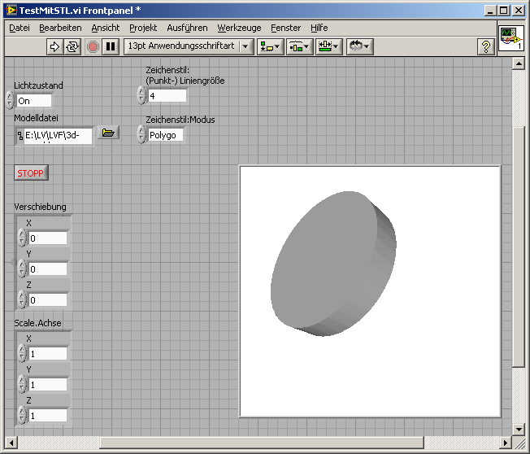Click the Run Continuously icon

73,46
